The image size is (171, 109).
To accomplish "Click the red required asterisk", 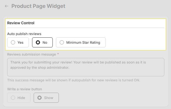I will (58, 54).
